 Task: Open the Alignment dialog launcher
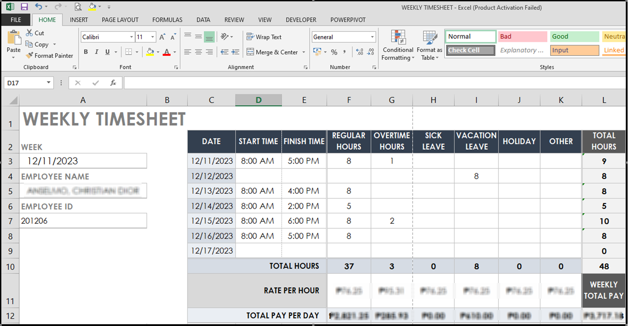click(x=306, y=67)
